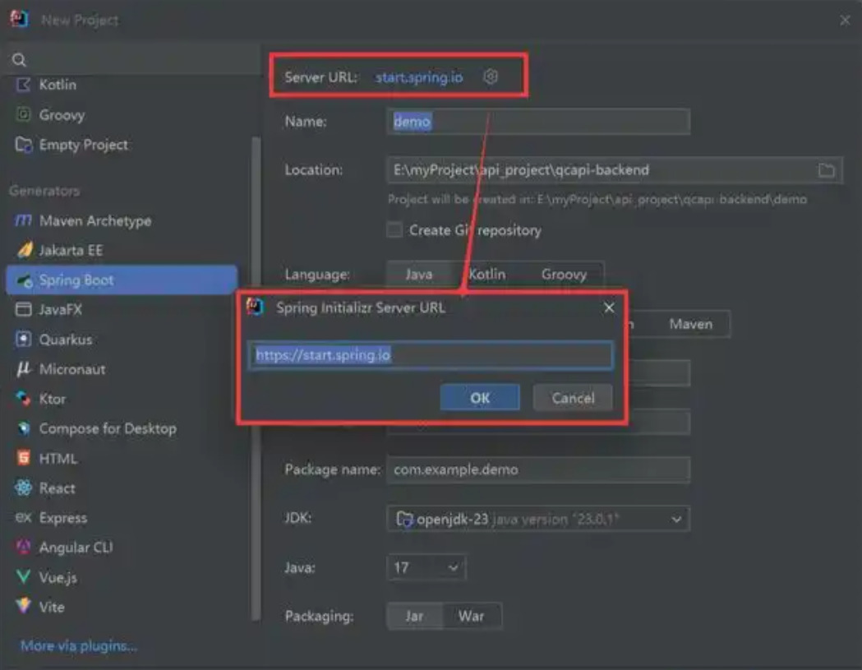The height and width of the screenshot is (670, 862).
Task: Select the Micronaut generator
Action: click(x=122, y=368)
